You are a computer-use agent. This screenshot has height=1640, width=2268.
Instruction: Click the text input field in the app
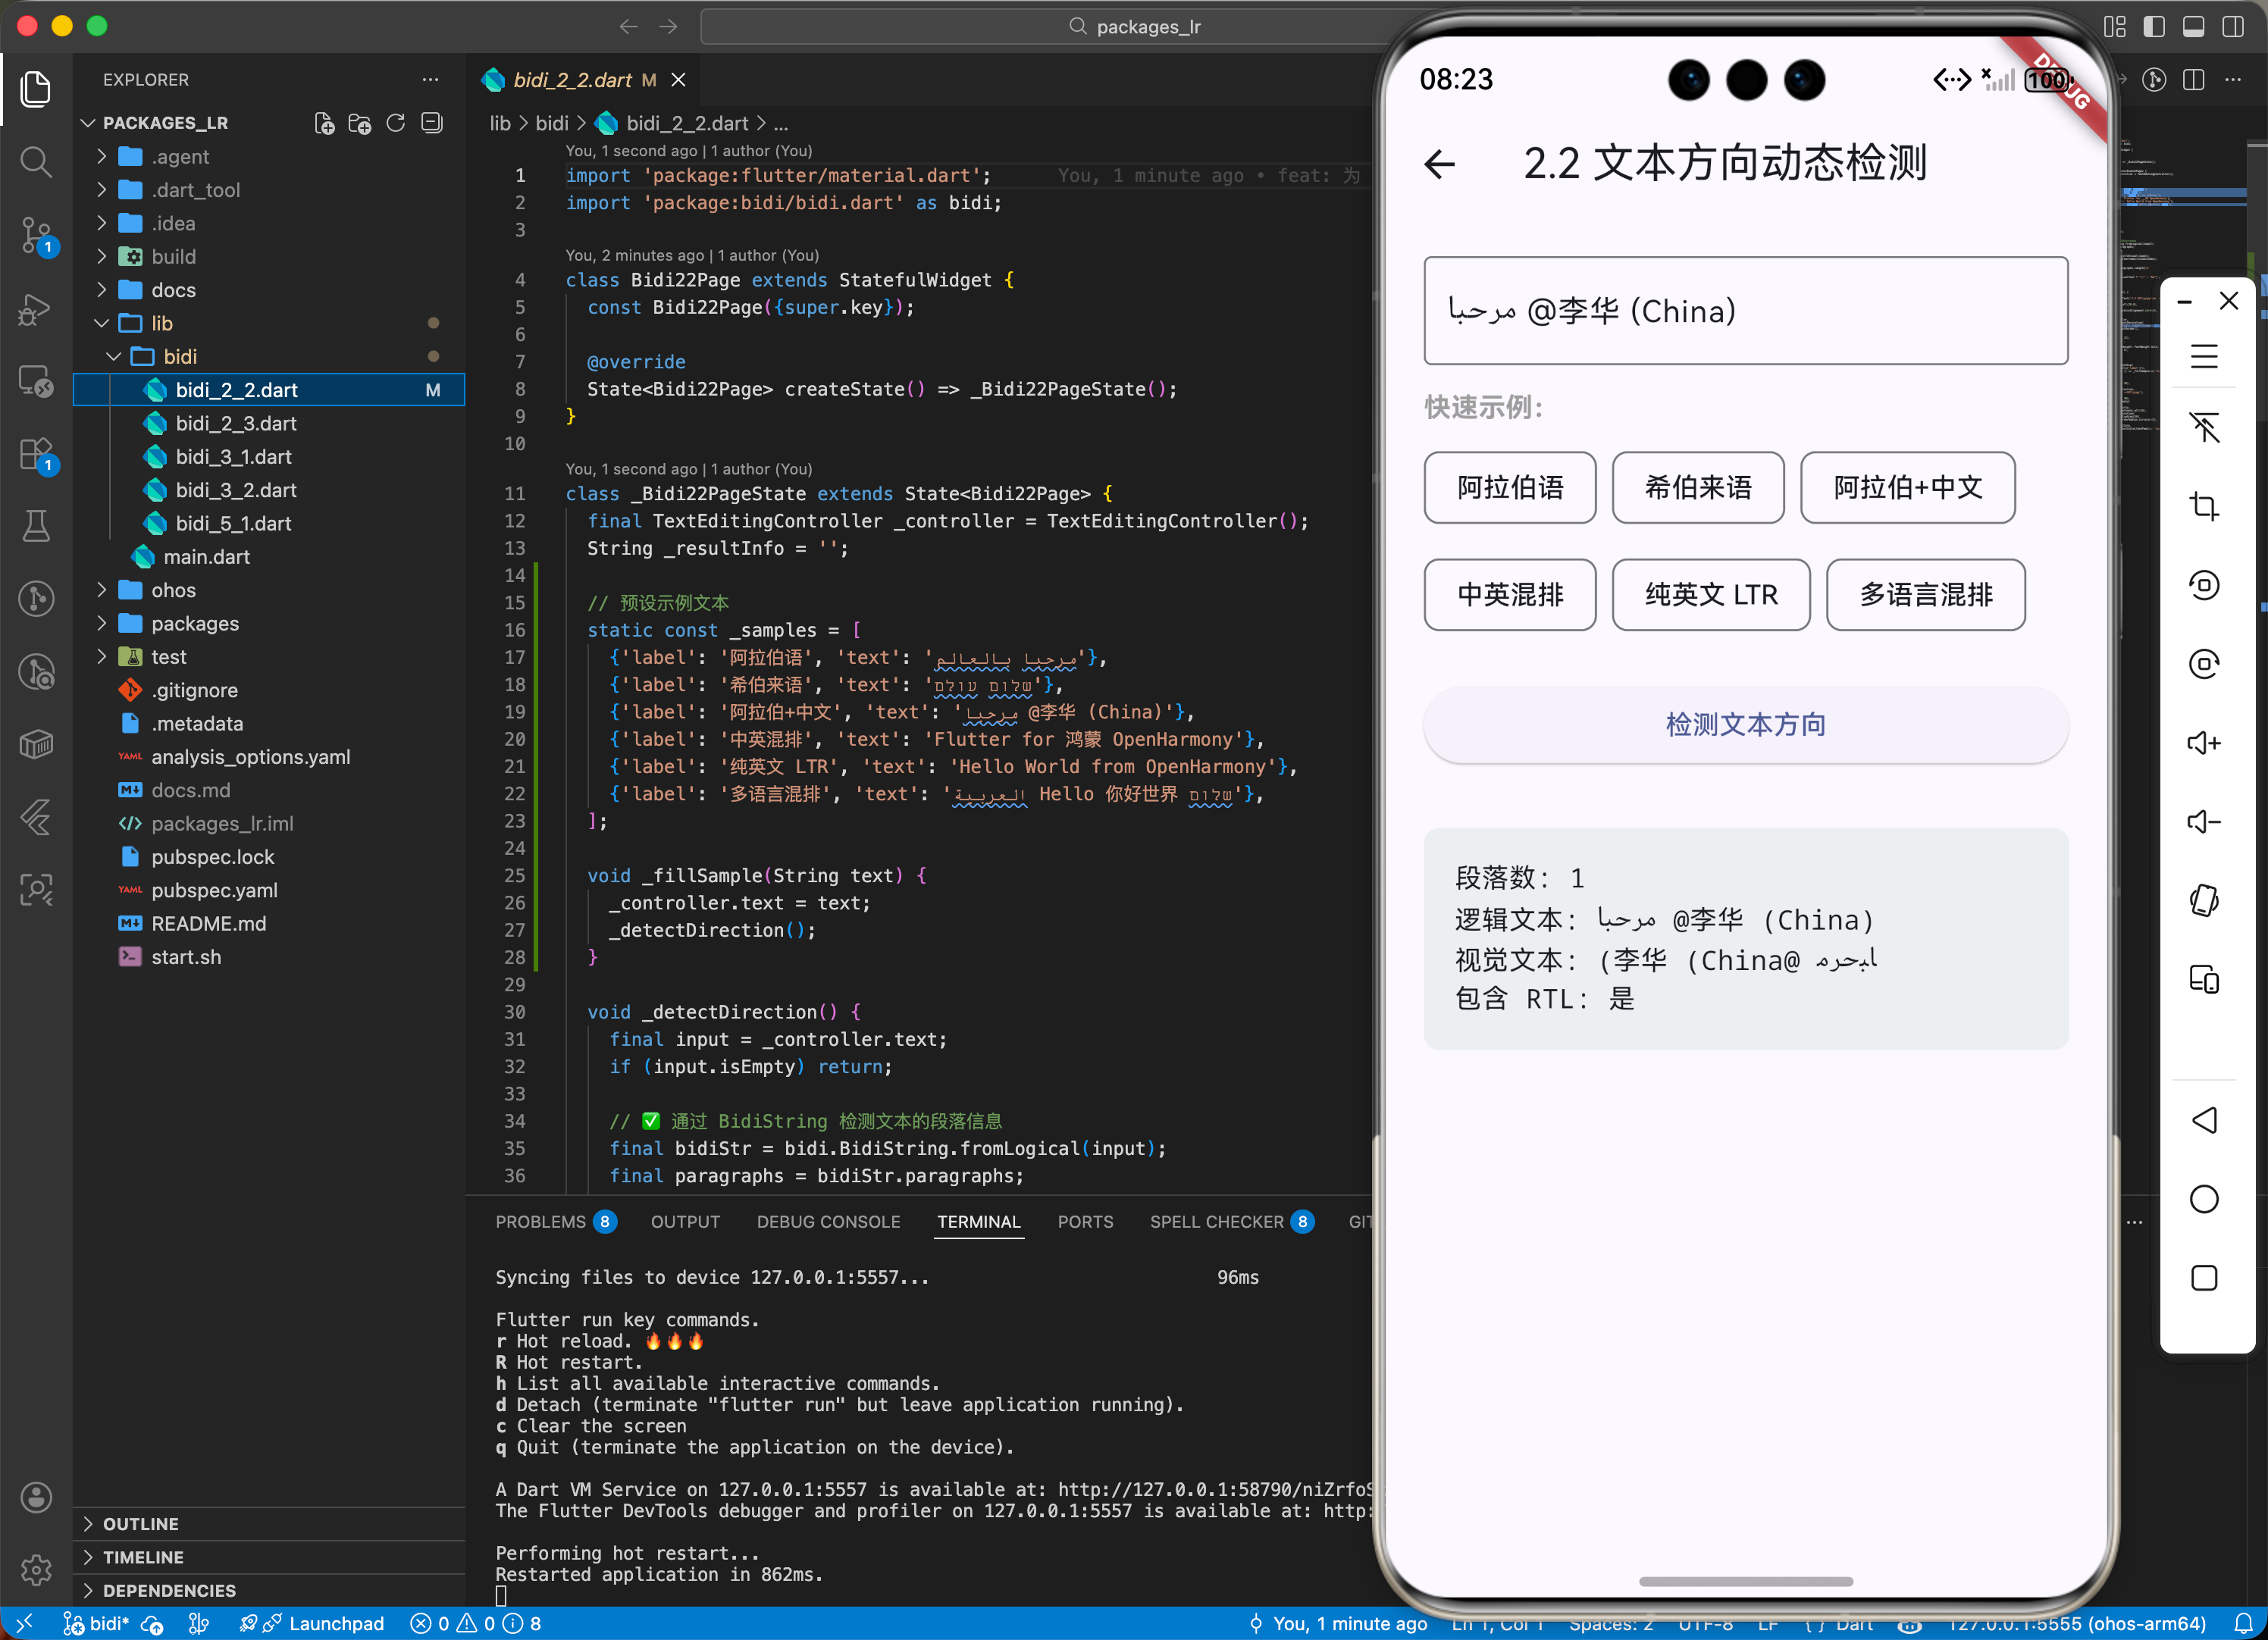pos(1745,311)
